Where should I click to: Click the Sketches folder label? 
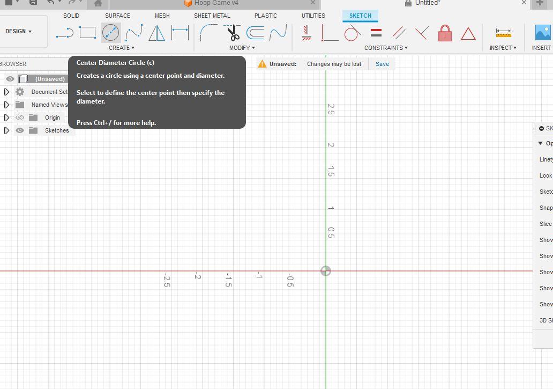coord(57,130)
